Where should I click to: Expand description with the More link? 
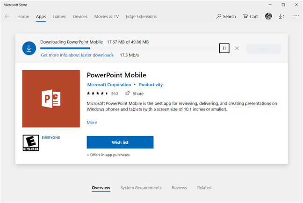(x=92, y=122)
